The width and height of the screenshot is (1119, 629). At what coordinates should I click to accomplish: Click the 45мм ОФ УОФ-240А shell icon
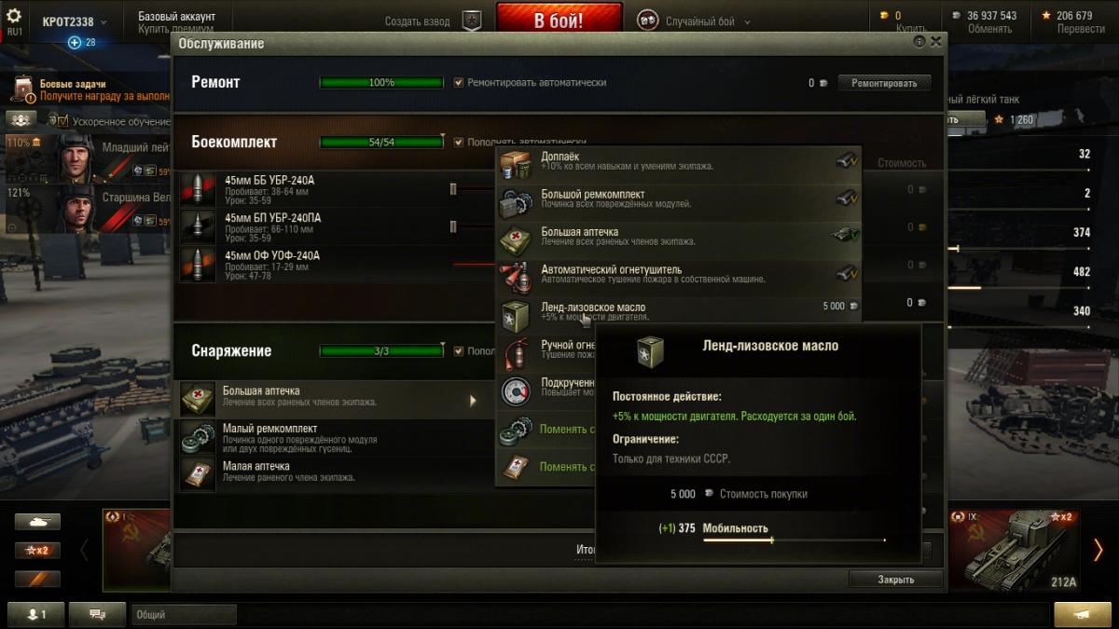tap(198, 264)
